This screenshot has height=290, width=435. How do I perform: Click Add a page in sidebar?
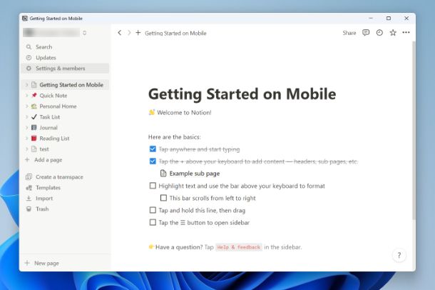tap(65, 160)
